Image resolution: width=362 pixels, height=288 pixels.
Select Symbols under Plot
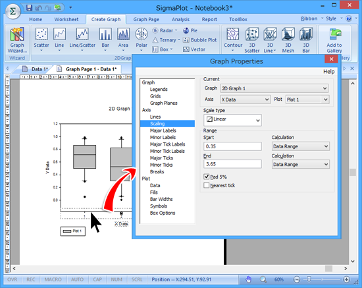point(159,206)
